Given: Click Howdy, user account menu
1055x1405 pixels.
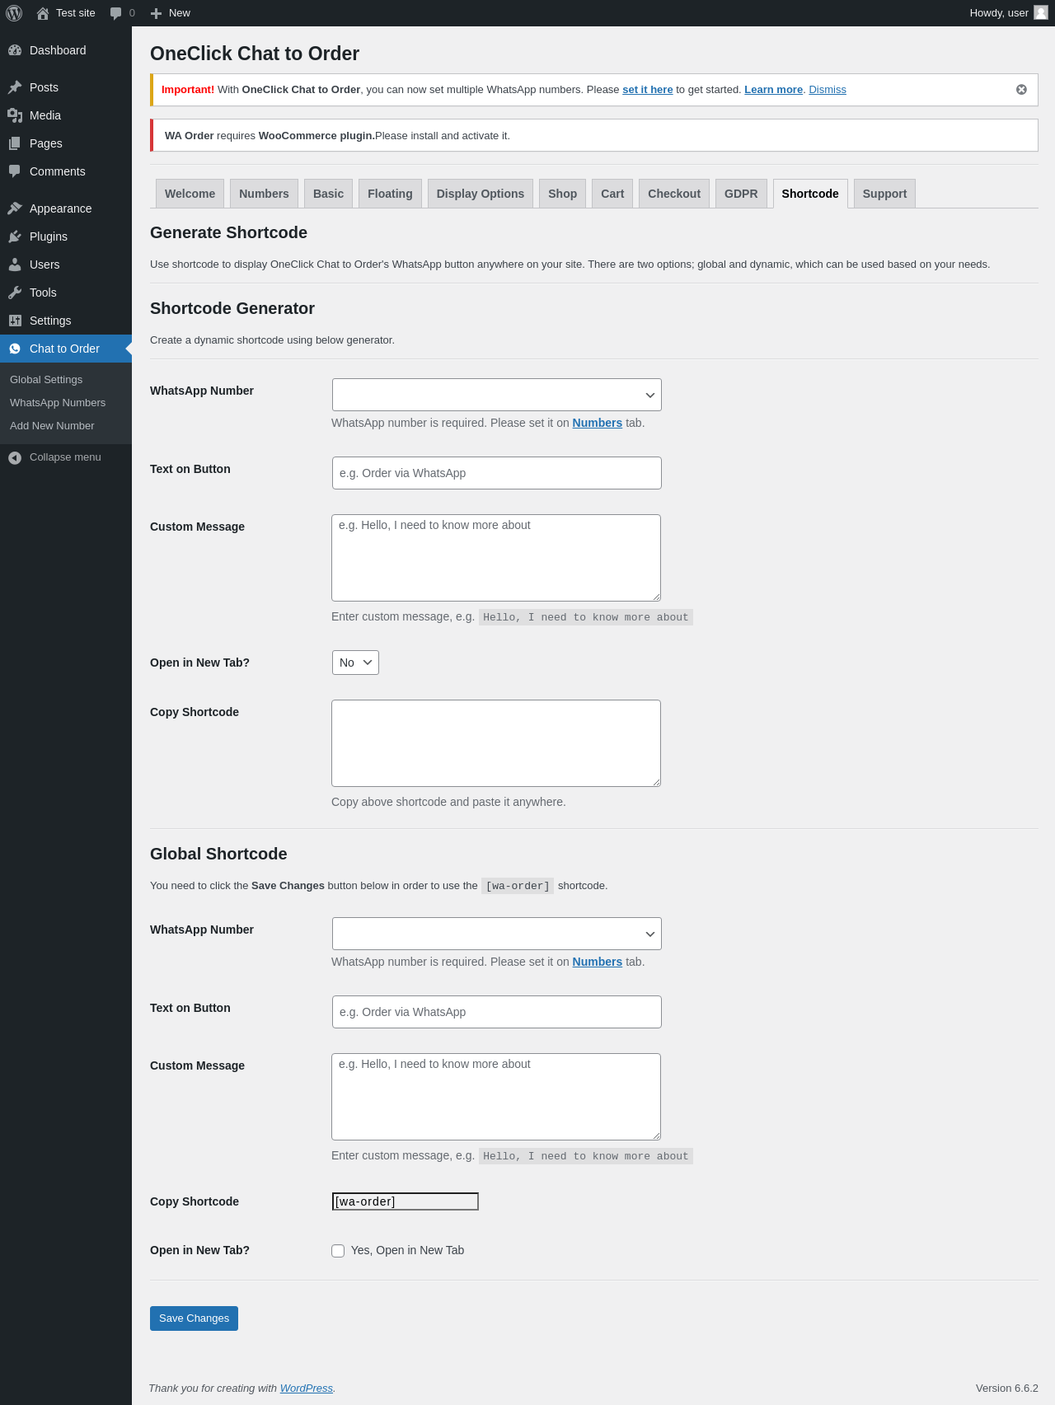Looking at the screenshot, I should [x=1009, y=13].
